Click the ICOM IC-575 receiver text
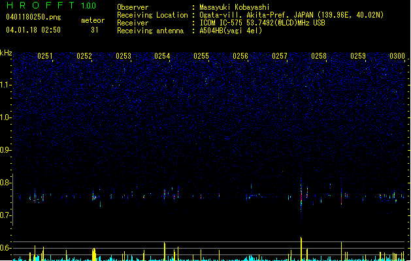Screen dimensions: 411x261 262,23
